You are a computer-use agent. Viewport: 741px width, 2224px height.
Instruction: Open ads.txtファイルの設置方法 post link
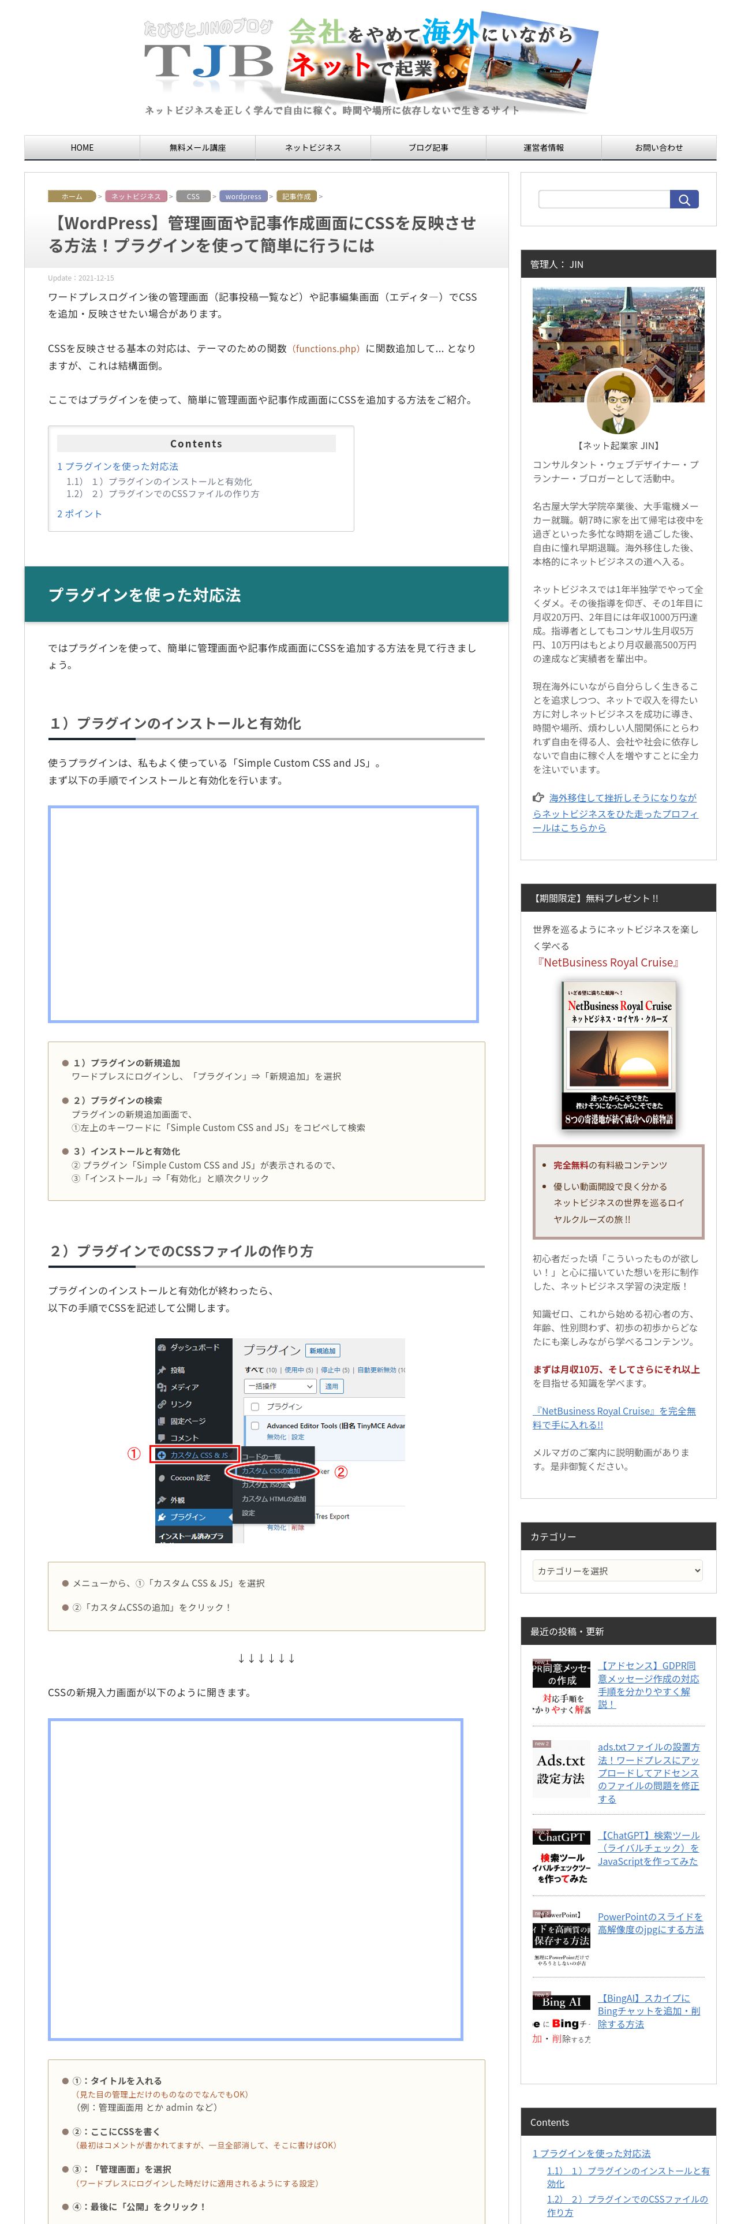[x=649, y=1773]
